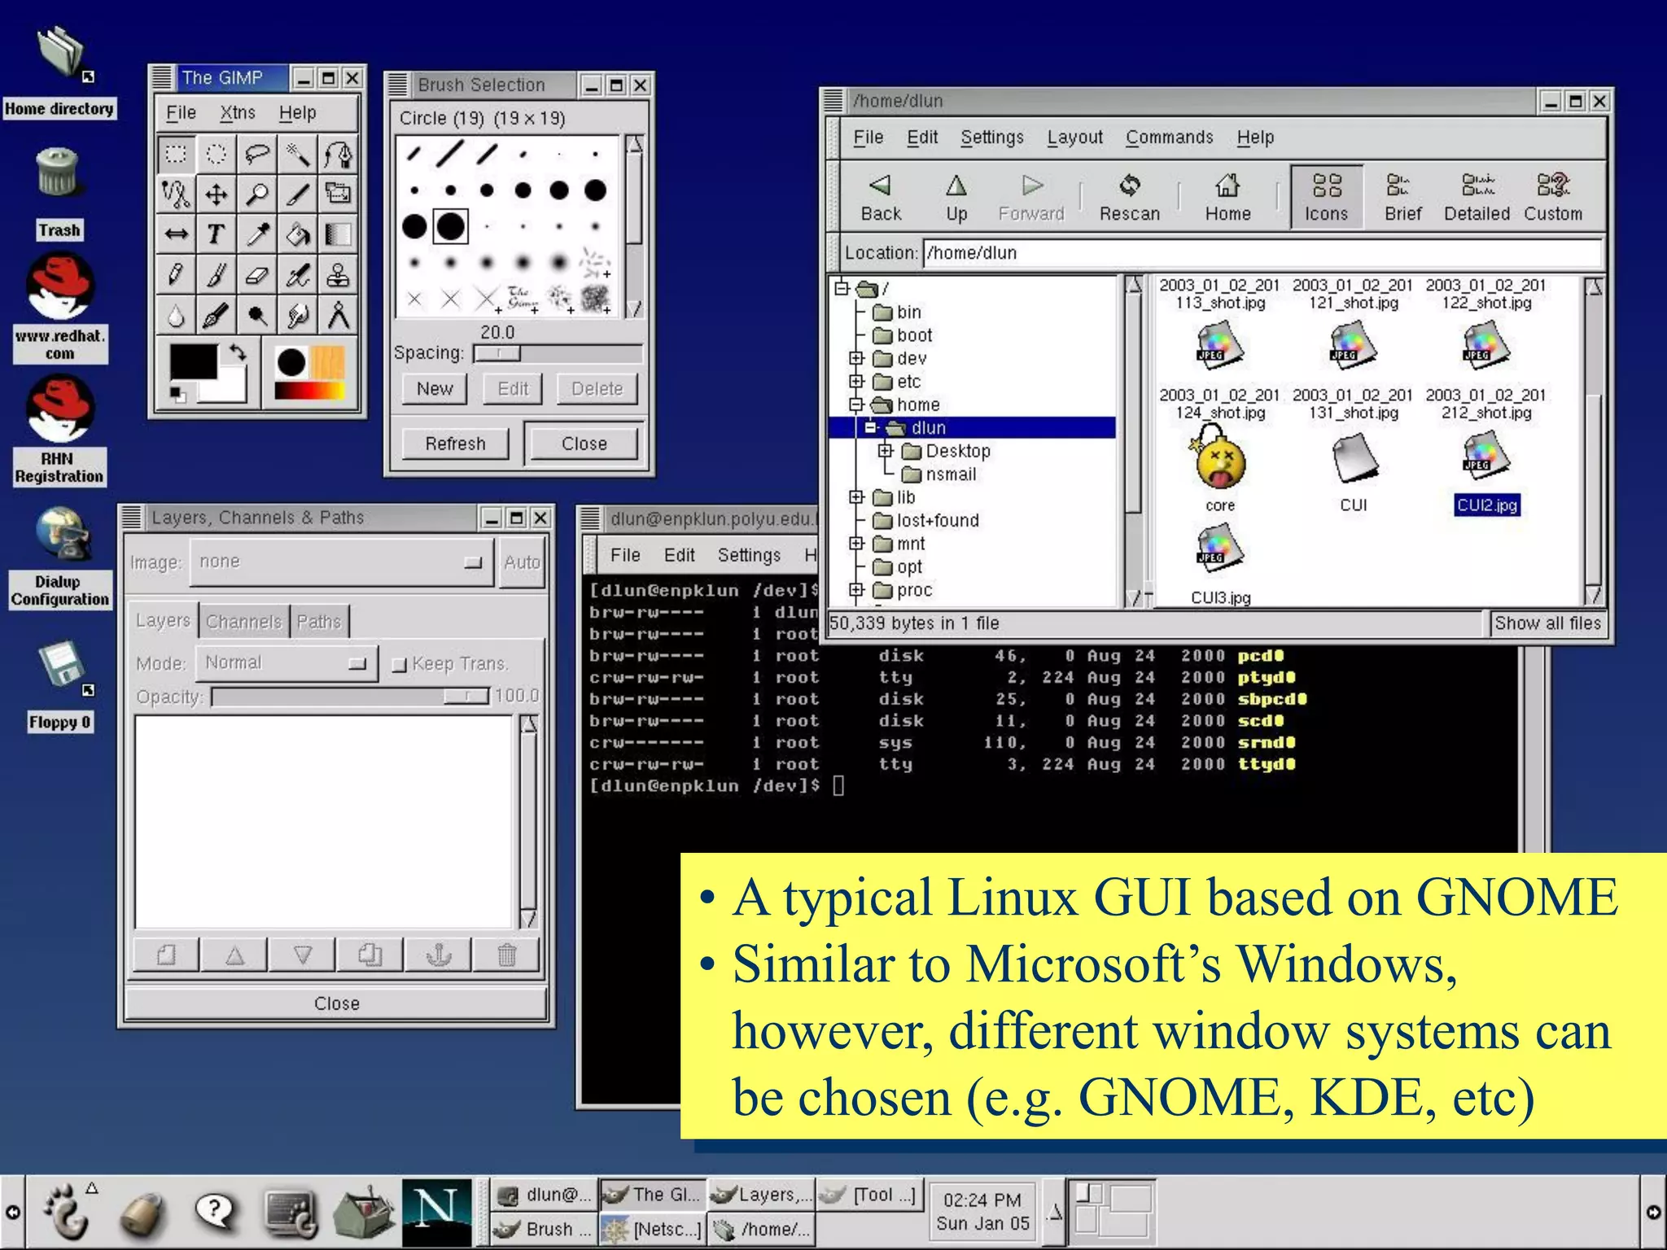Open the Xtns menu in GIMP
Image resolution: width=1667 pixels, height=1250 pixels.
237,113
